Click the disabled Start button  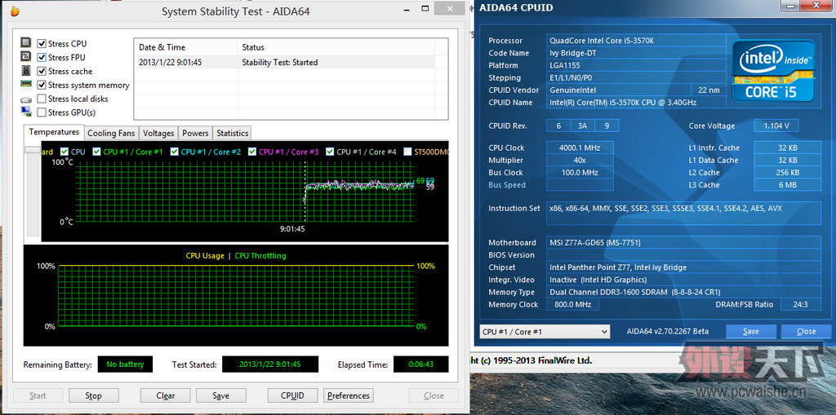[x=38, y=395]
